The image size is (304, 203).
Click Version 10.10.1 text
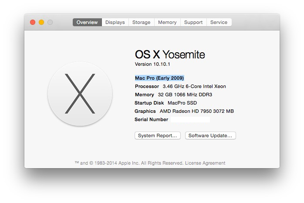[x=152, y=64]
